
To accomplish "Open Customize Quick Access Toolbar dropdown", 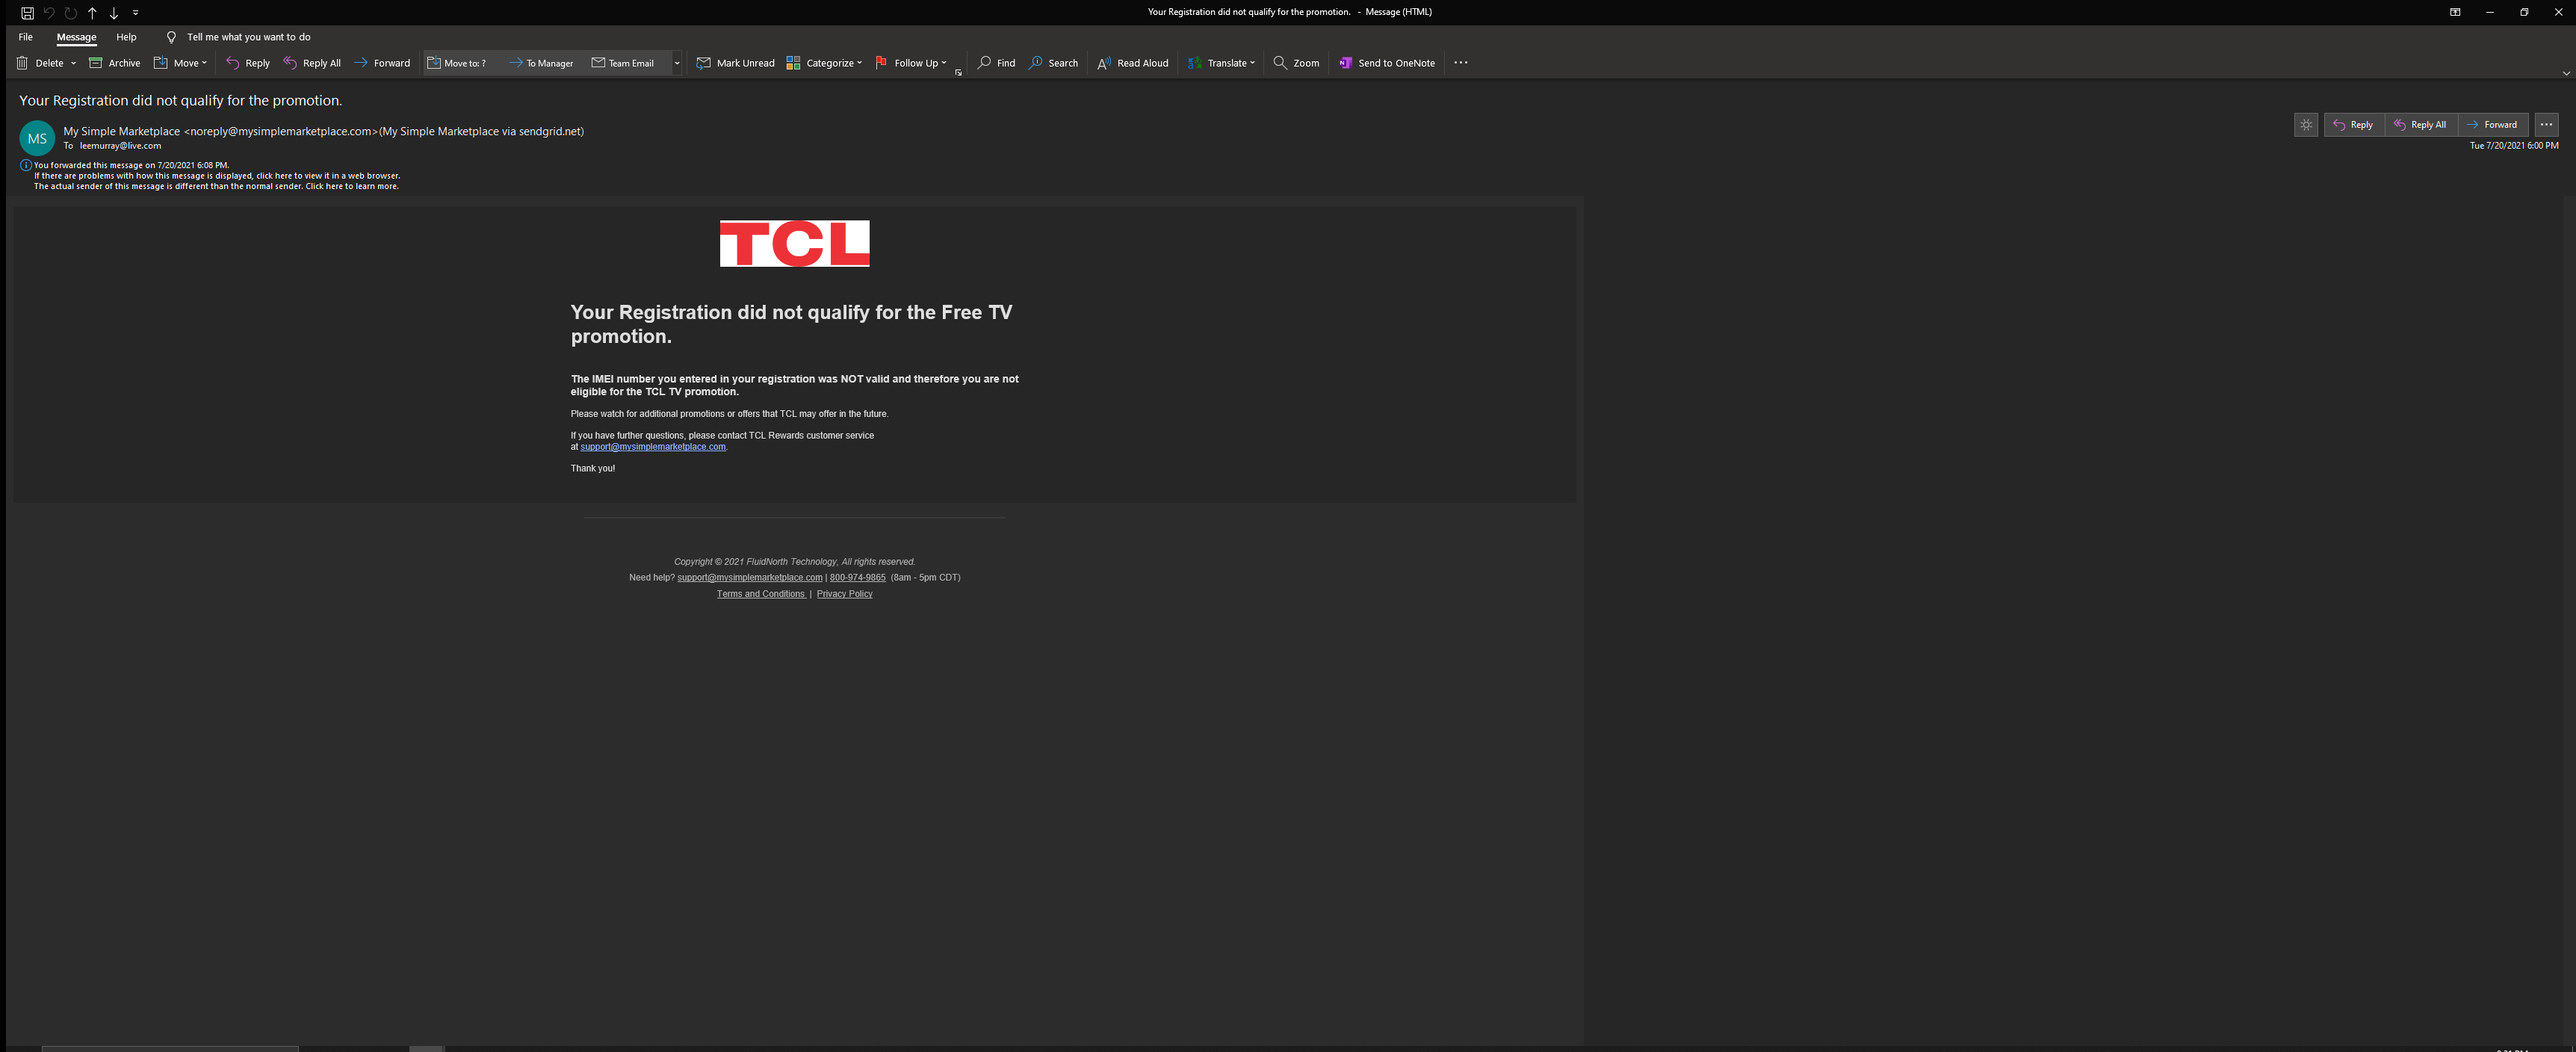I will click(135, 13).
